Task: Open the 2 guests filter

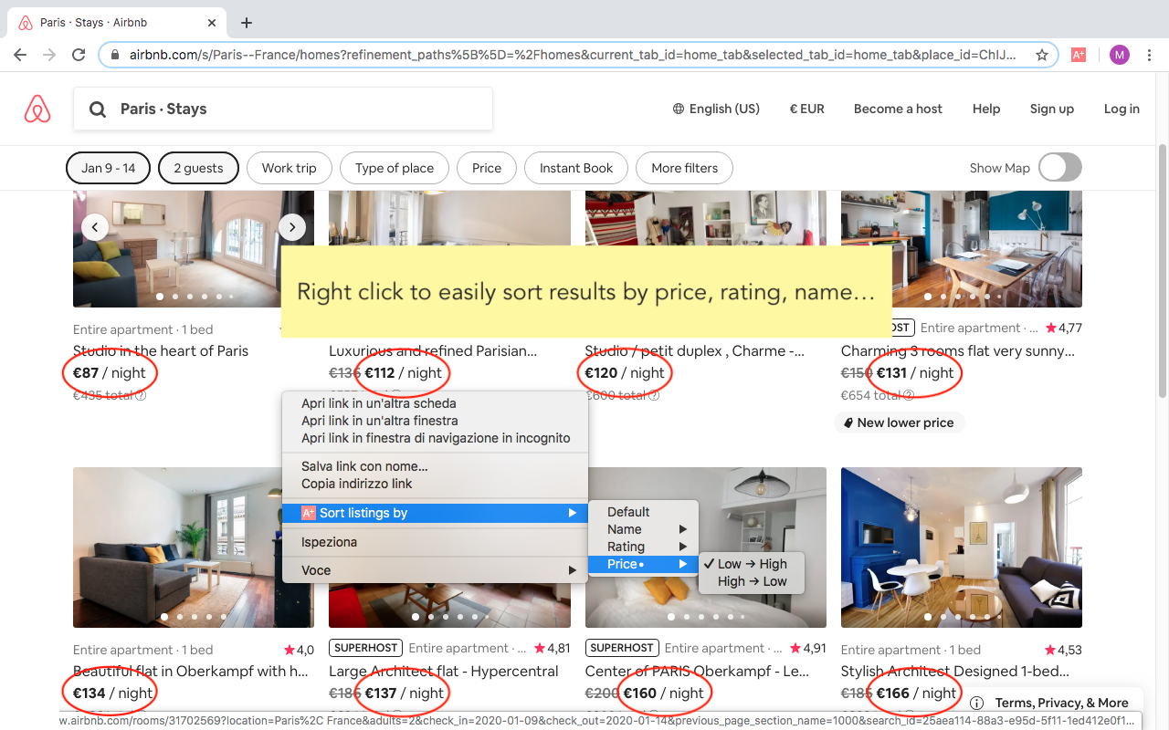Action: pyautogui.click(x=198, y=168)
